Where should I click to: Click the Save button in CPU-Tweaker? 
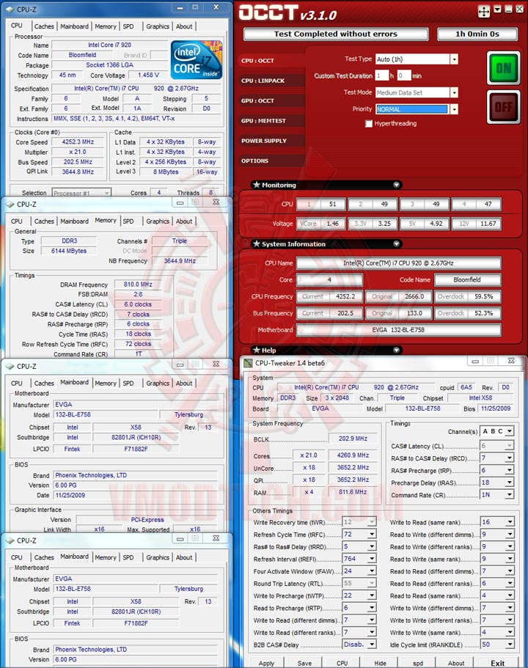click(304, 663)
